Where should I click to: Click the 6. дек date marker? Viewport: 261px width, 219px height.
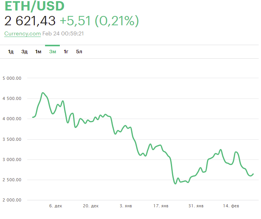(56, 206)
